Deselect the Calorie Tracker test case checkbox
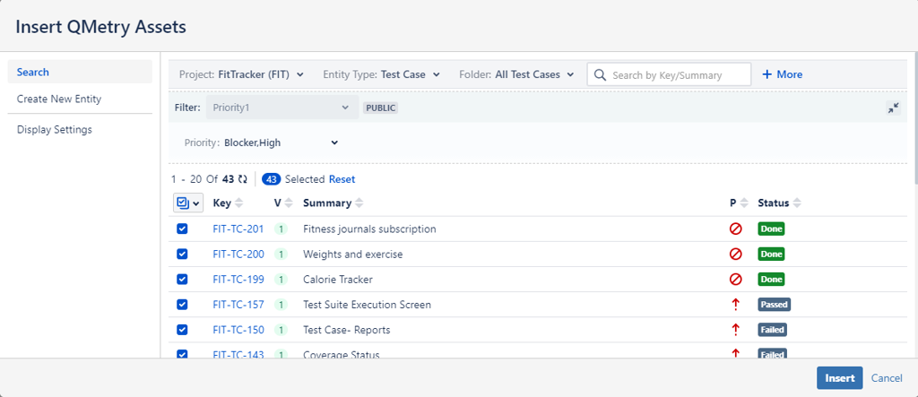This screenshot has width=918, height=397. pyautogui.click(x=182, y=279)
